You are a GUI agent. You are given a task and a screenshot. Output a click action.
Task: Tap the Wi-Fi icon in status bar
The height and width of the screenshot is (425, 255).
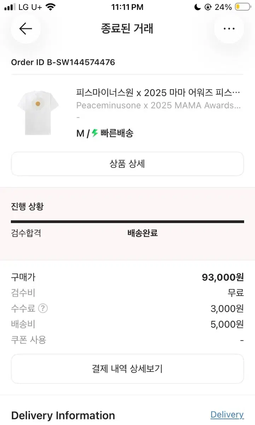click(51, 7)
